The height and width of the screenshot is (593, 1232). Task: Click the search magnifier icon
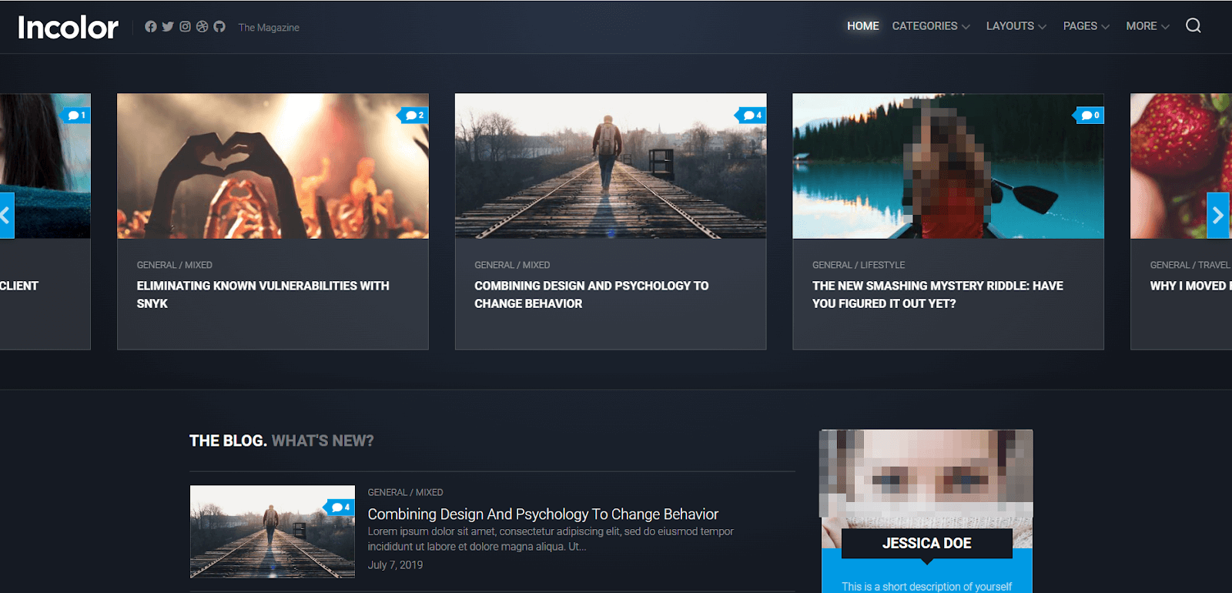click(x=1193, y=26)
